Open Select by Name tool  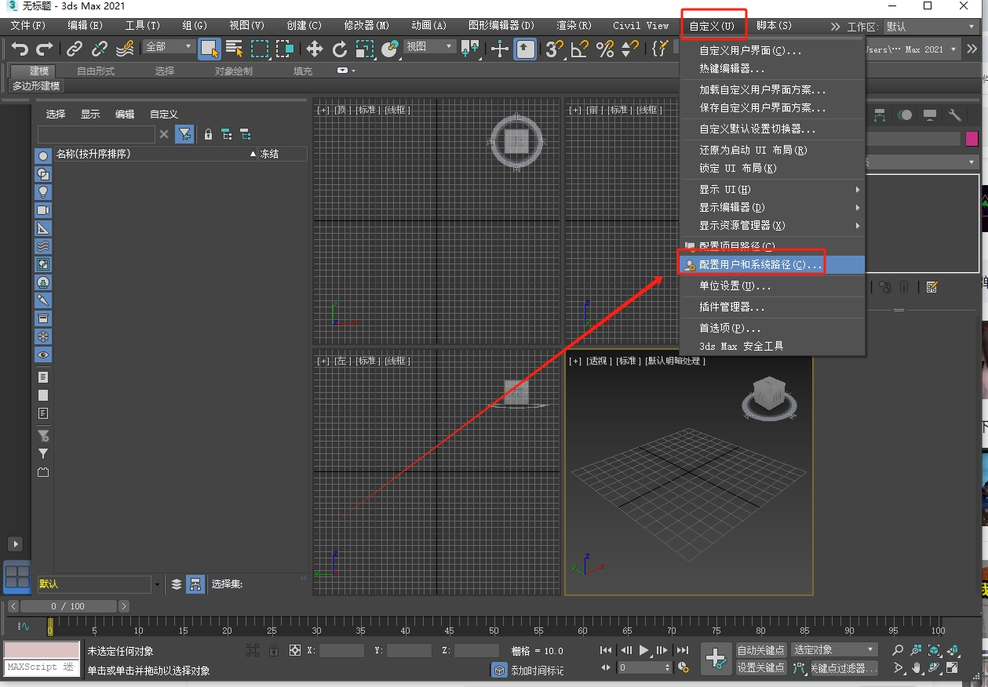pyautogui.click(x=235, y=49)
